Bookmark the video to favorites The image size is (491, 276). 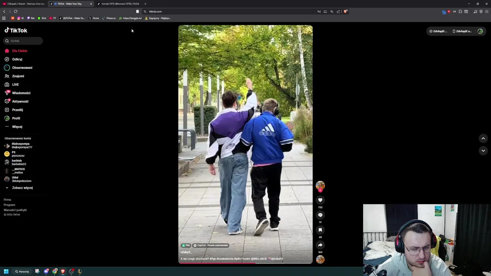[x=320, y=230]
